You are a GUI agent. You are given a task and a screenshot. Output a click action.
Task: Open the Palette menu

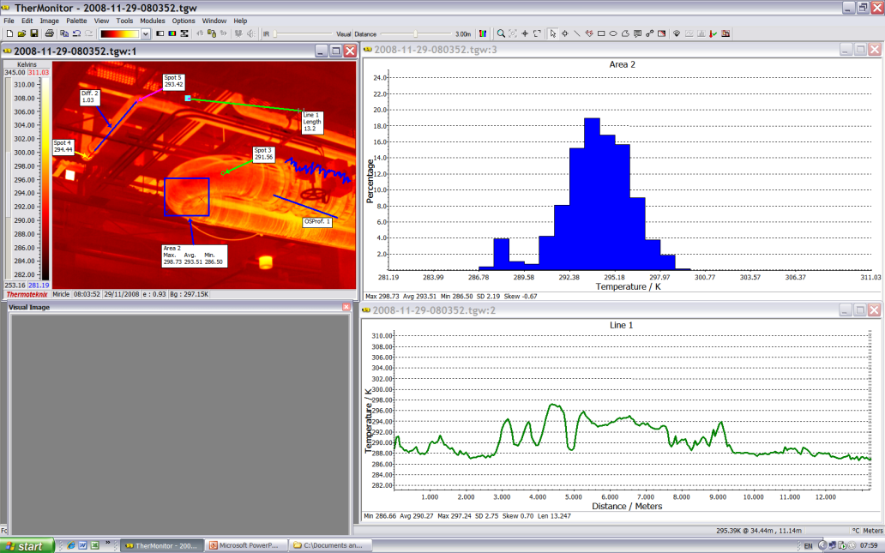(x=76, y=21)
